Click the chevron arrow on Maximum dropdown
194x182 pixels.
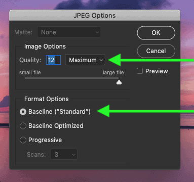coord(101,60)
